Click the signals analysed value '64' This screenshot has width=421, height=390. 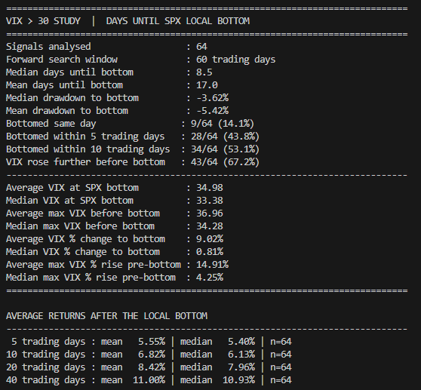pos(201,47)
